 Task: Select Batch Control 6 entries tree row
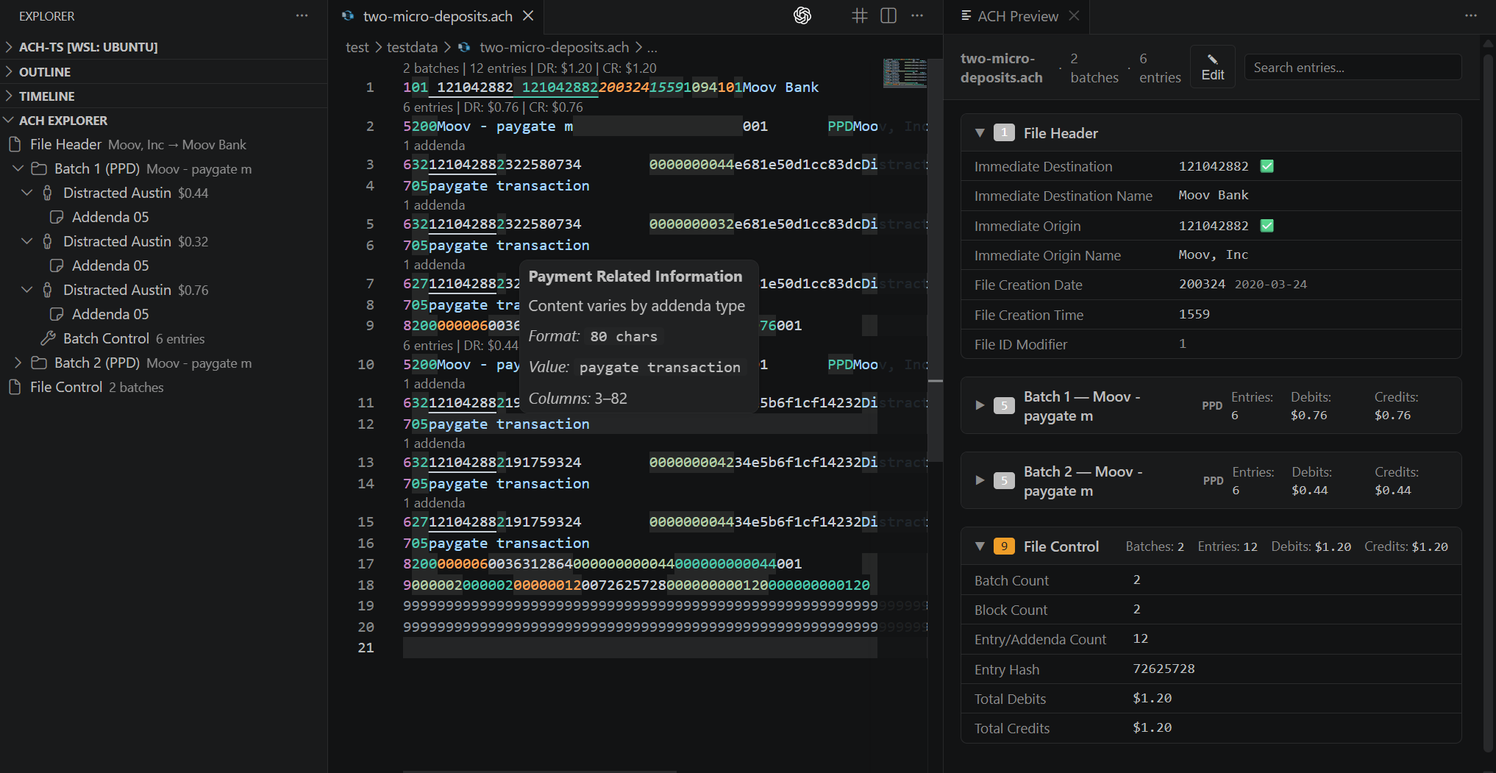163,338
